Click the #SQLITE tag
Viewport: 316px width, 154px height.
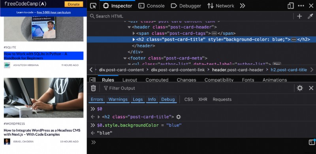tap(10, 47)
